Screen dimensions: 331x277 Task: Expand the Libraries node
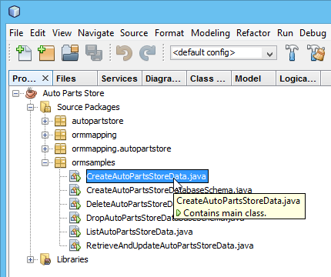[30, 259]
